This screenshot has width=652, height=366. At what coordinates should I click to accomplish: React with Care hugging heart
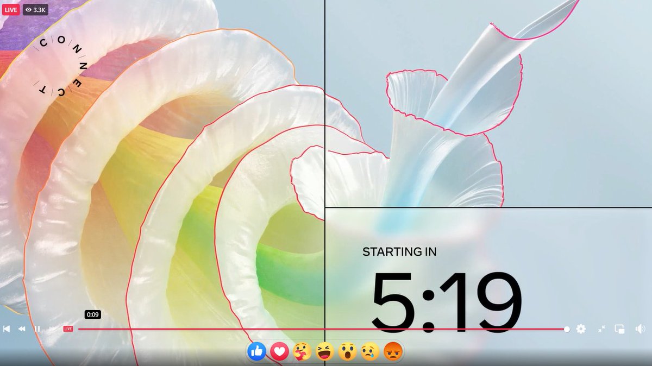pos(302,352)
